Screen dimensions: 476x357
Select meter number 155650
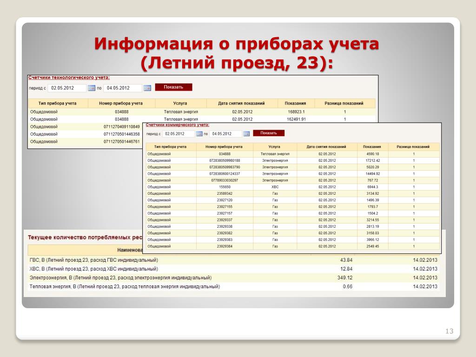[x=225, y=187]
